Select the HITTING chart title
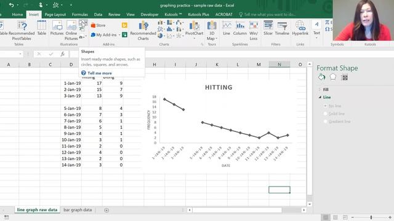Screen dimensions: 394x221 (x=219, y=87)
